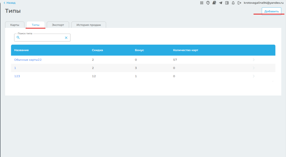
Task: Expand the Обычные карты22 row chevron
Action: click(x=254, y=60)
